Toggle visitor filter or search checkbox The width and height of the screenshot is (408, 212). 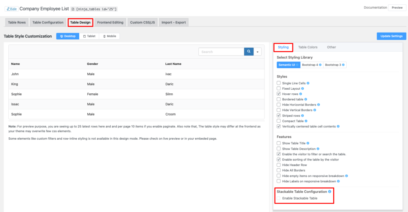click(x=279, y=154)
